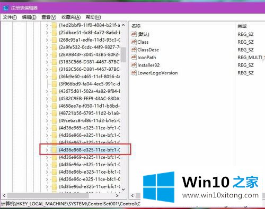Click the folder icon for {3f966bd9-fa04-4ec5 key
Viewport: 265px width, 209px height.
tap(54, 84)
